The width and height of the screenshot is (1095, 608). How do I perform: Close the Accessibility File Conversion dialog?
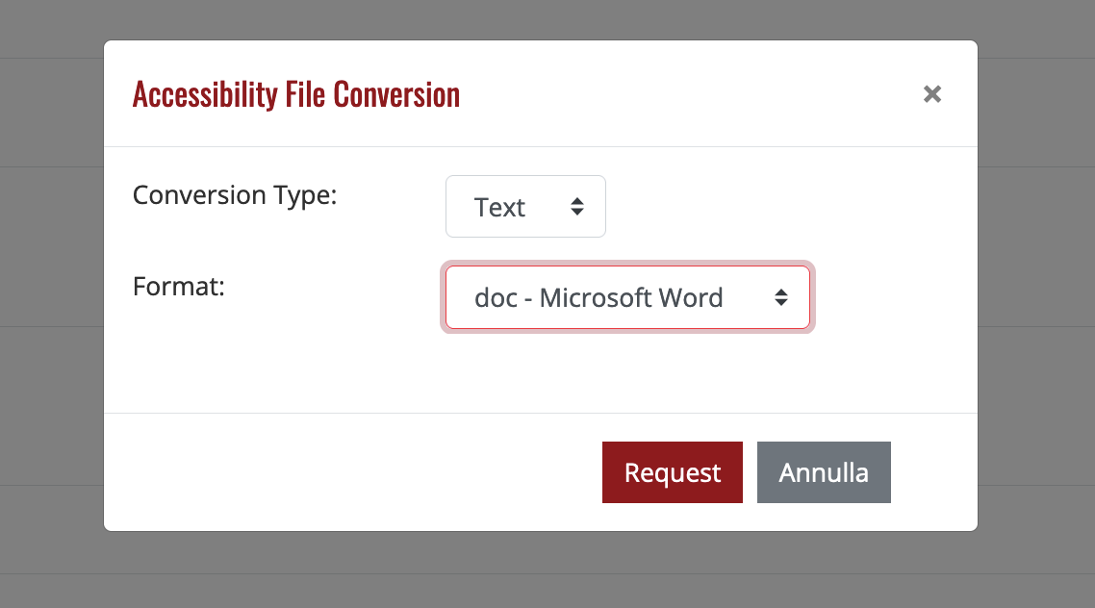tap(931, 94)
